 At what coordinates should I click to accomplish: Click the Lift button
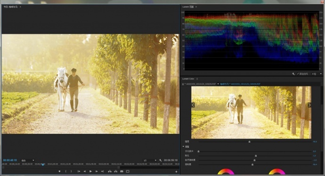point(110,171)
